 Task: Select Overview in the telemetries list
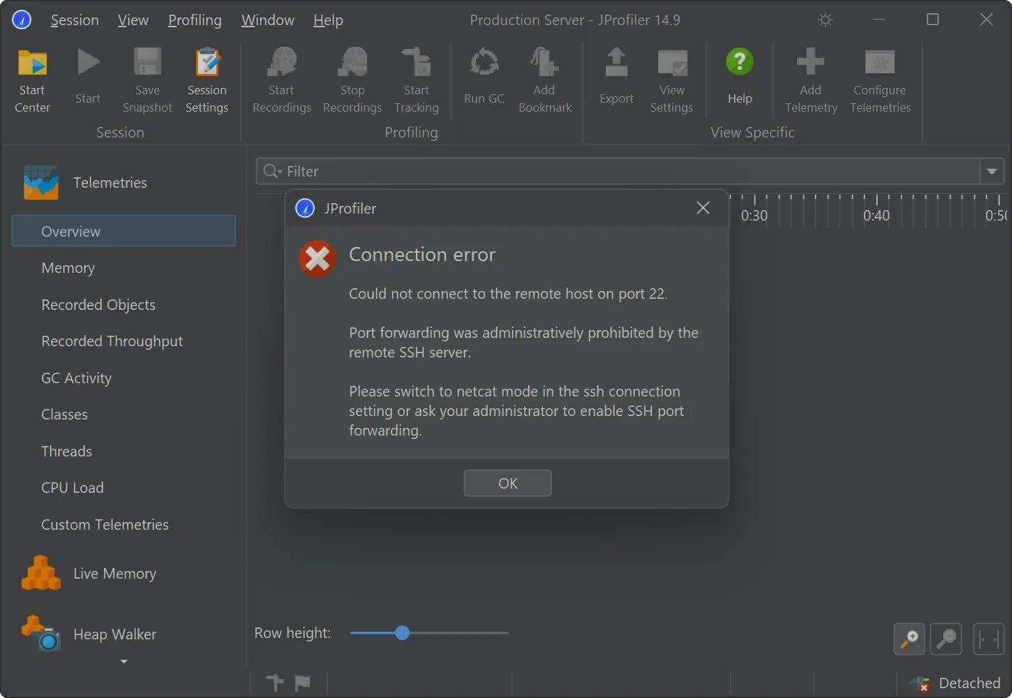[x=124, y=231]
